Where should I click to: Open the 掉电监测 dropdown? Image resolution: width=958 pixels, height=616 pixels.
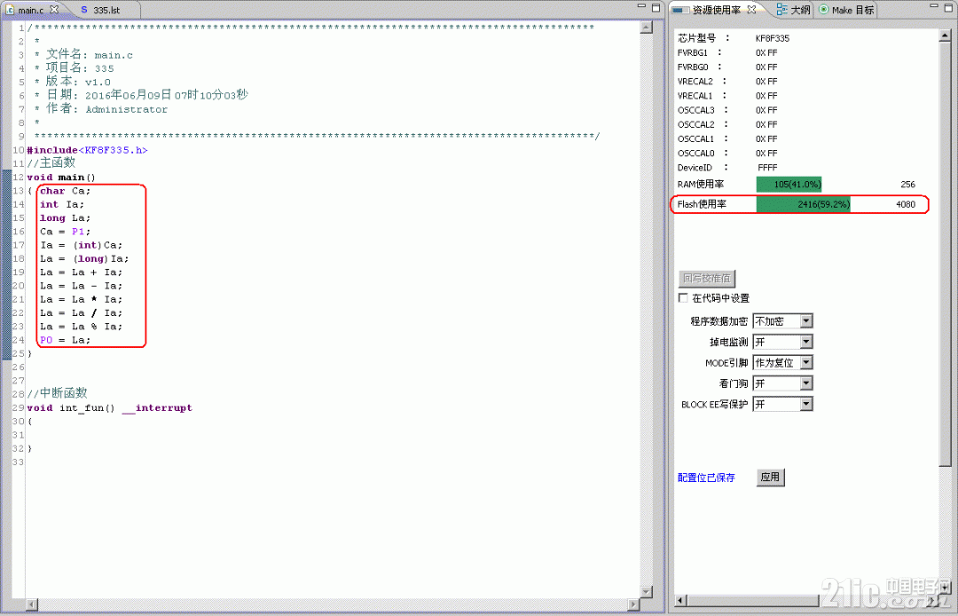coord(806,342)
